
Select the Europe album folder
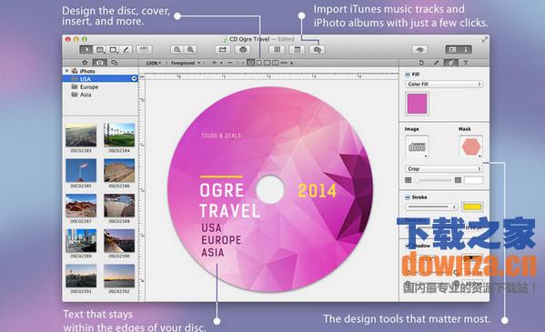coord(85,87)
